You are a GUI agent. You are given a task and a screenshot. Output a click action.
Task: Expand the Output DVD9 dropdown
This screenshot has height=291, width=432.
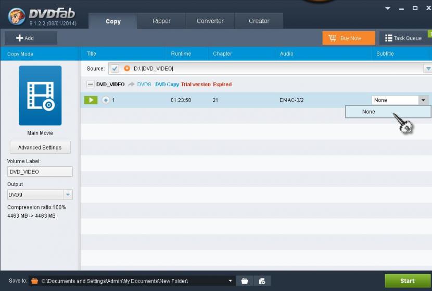click(68, 195)
